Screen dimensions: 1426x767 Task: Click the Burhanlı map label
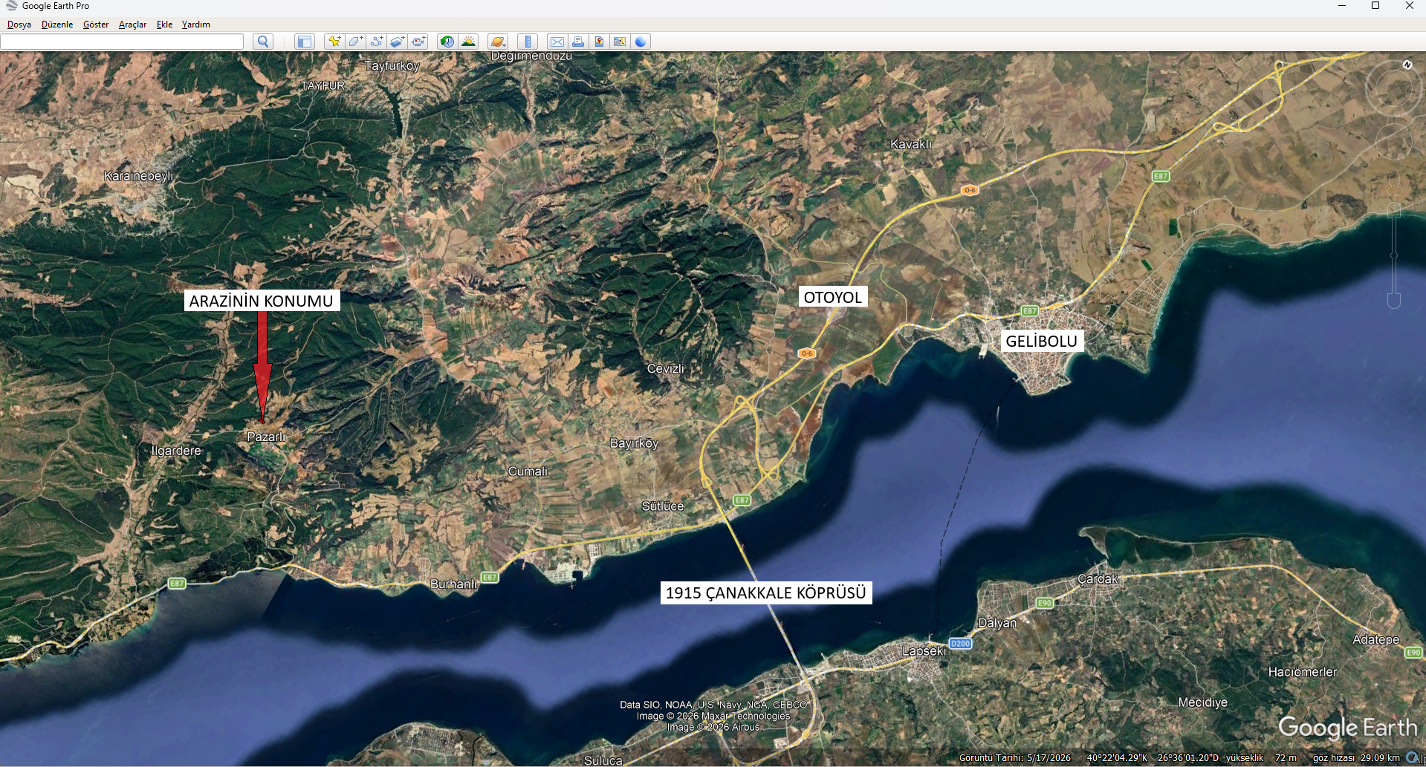coord(453,584)
